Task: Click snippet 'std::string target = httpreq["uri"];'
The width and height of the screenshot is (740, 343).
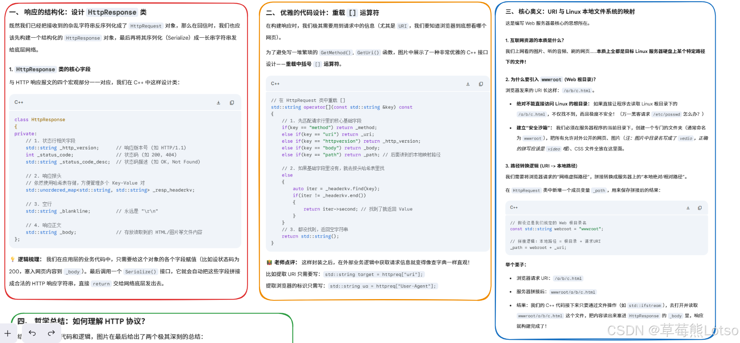Action: point(374,274)
